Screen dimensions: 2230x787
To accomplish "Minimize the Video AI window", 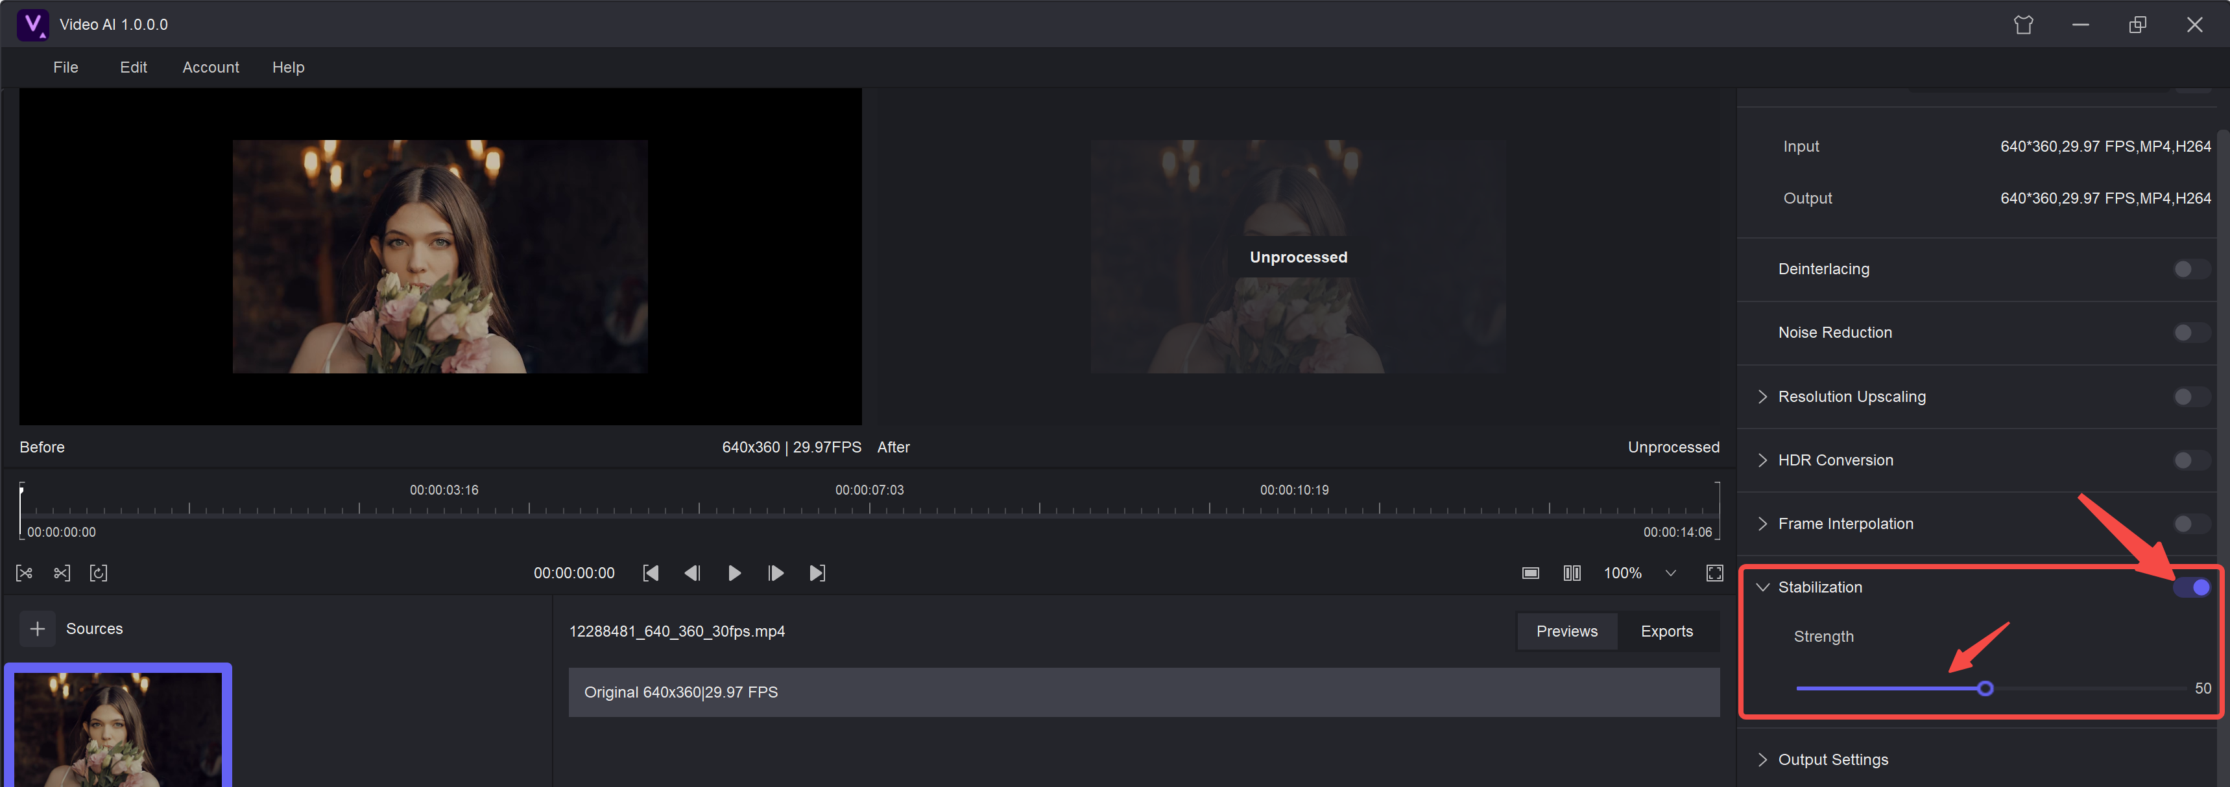I will click(x=2080, y=25).
